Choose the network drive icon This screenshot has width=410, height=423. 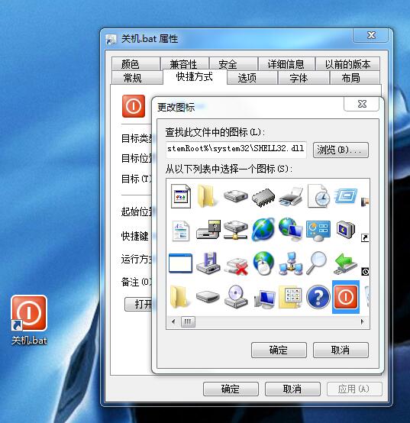coord(235,230)
